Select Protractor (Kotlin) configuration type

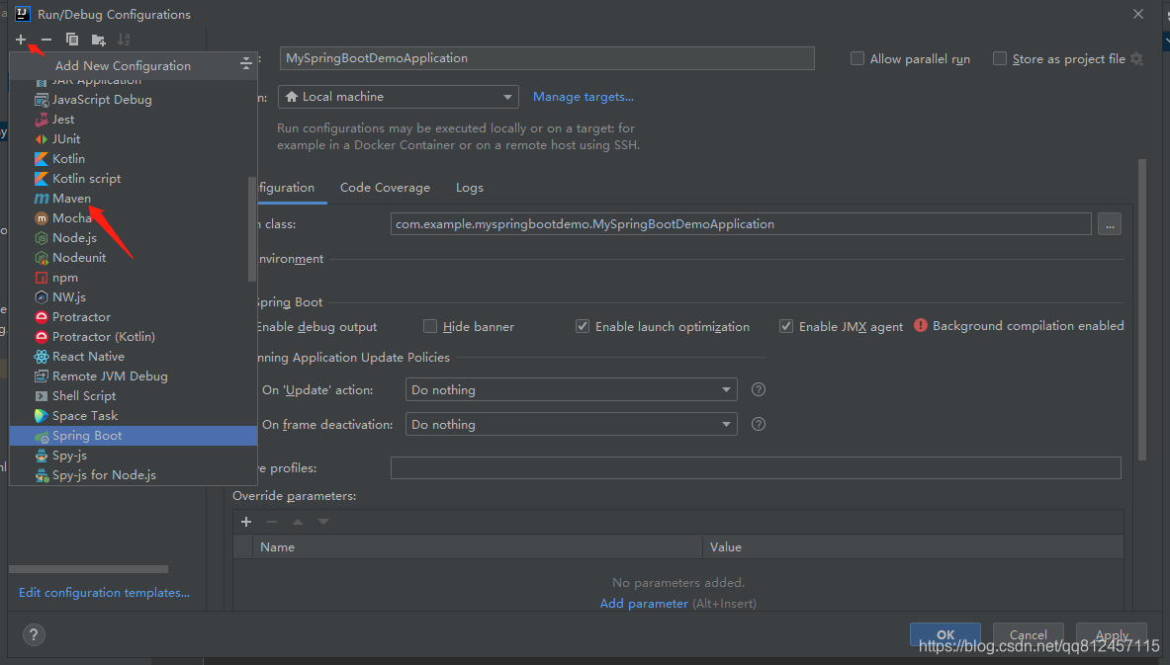(x=133, y=336)
